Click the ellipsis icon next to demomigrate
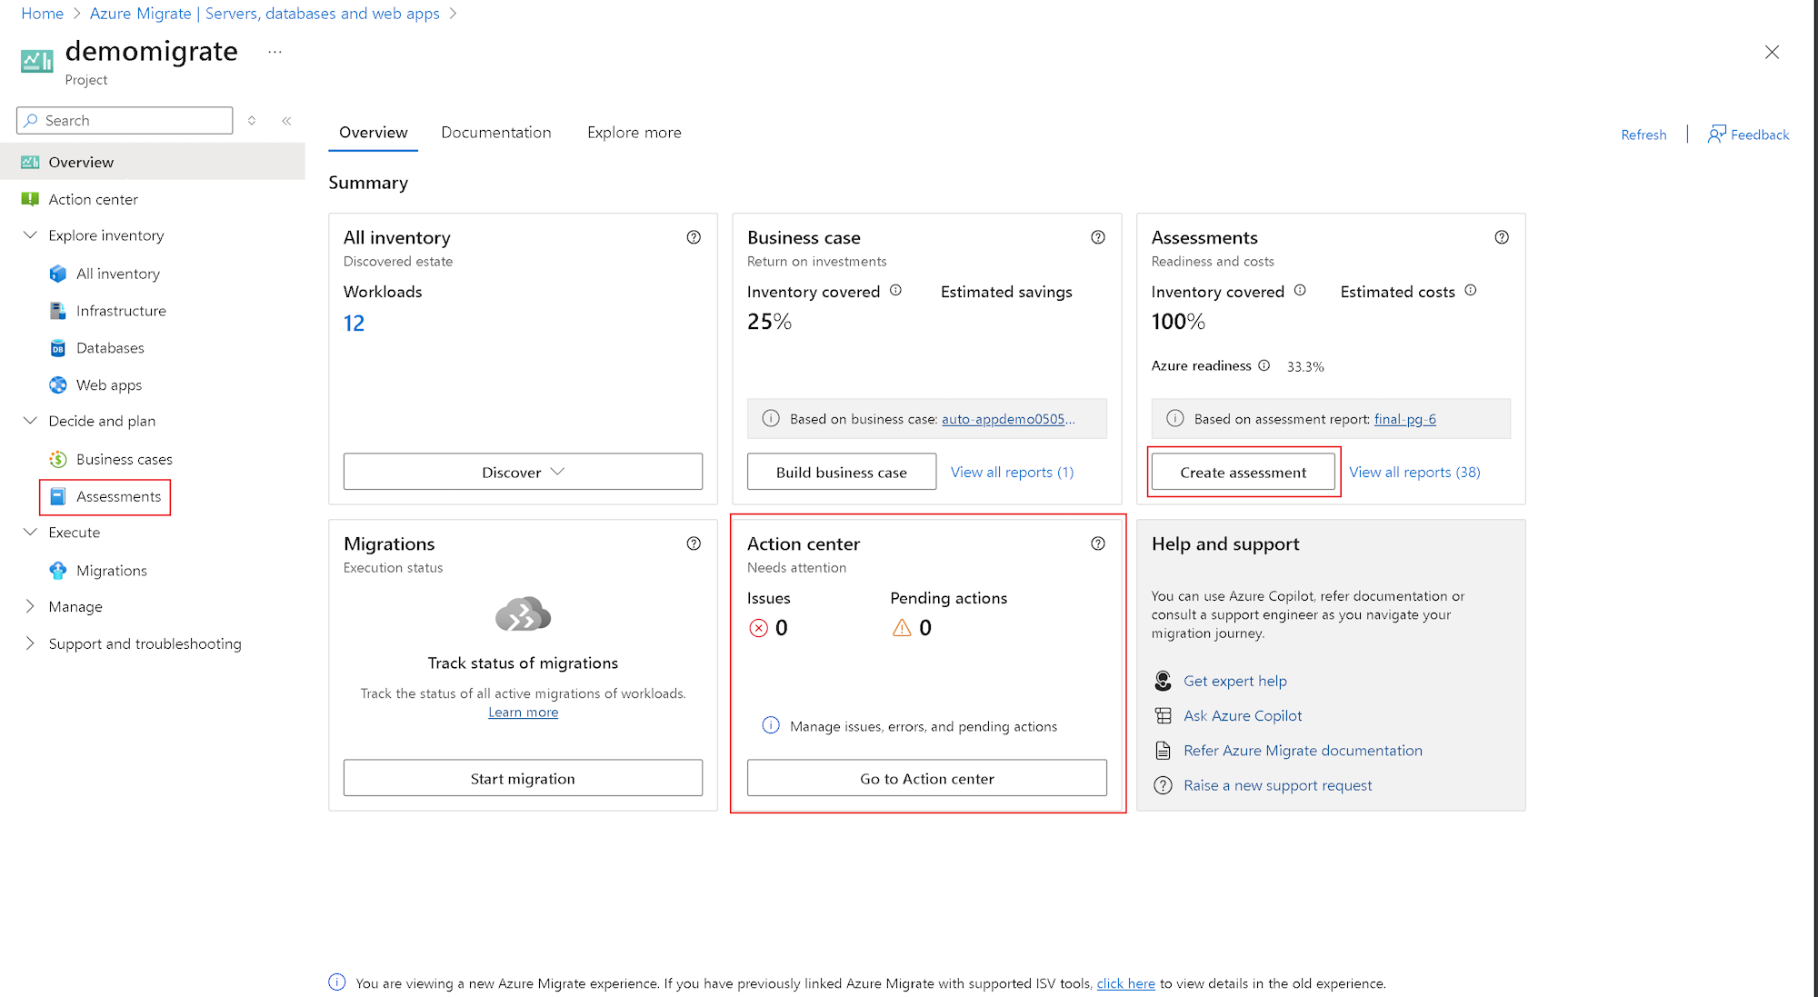1818x997 pixels. click(275, 53)
